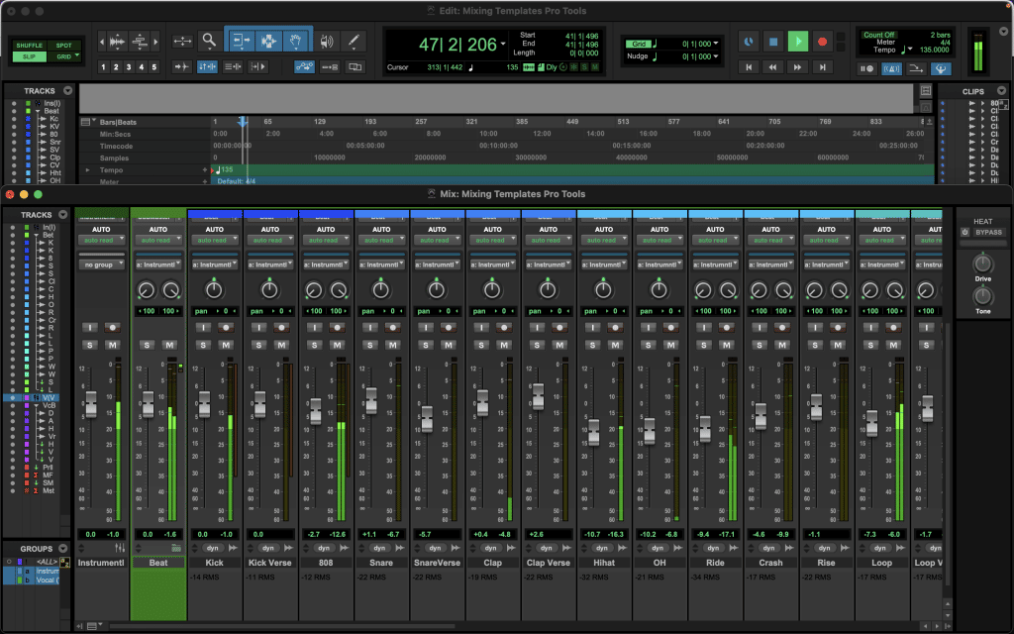Click the Record button in the transport
Viewport: 1014px width, 634px height.
[823, 41]
